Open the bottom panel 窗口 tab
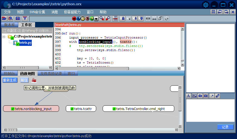237x139 pixels. [x=71, y=74]
